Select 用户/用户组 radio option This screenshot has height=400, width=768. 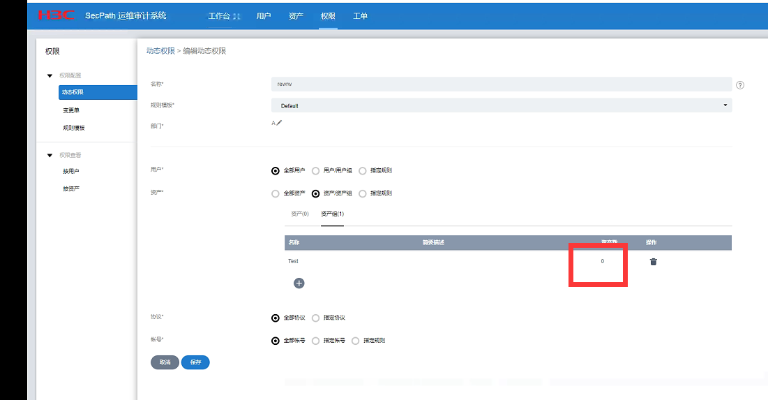pyautogui.click(x=315, y=170)
